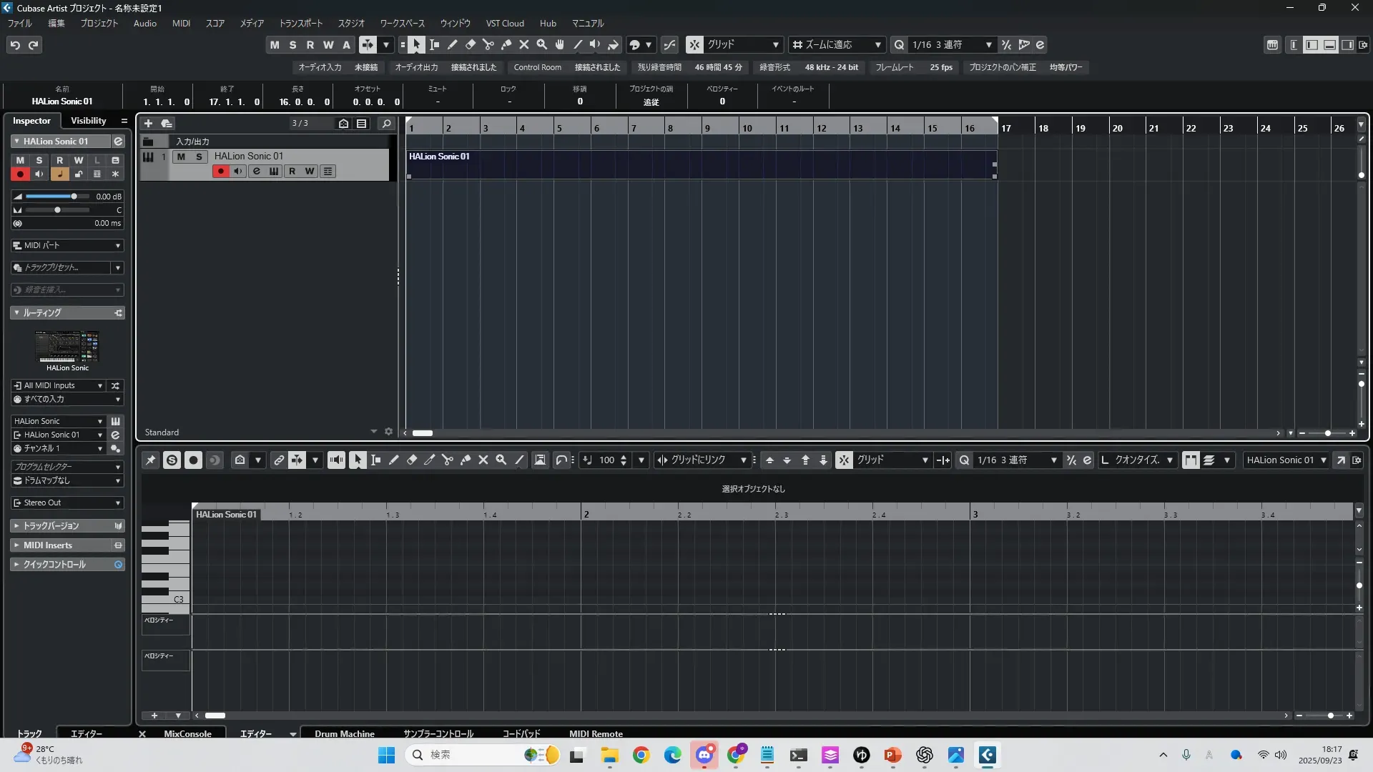The height and width of the screenshot is (772, 1373).
Task: Click the Drum Machine tab button
Action: click(x=344, y=733)
